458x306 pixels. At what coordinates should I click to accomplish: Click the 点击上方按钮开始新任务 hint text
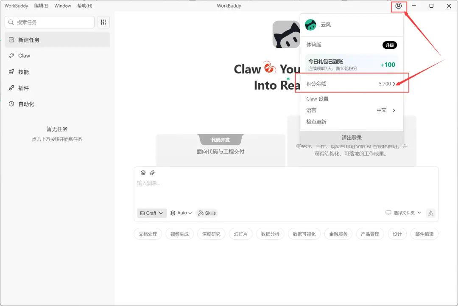click(x=57, y=139)
